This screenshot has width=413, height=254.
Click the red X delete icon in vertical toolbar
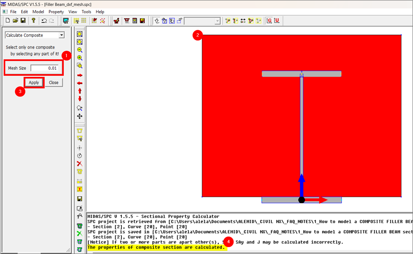coord(80,164)
